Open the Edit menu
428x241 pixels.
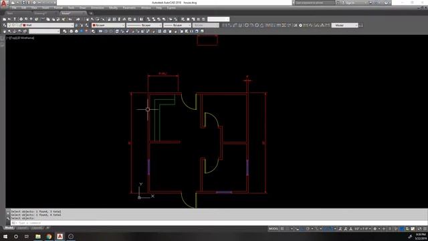(x=24, y=8)
